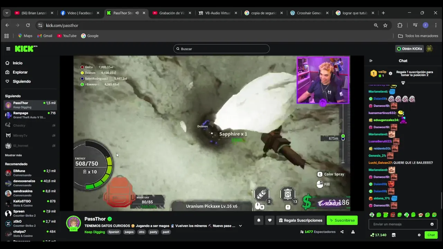Toggle follow heart for PassThor
443x249 pixels.
coord(270,220)
